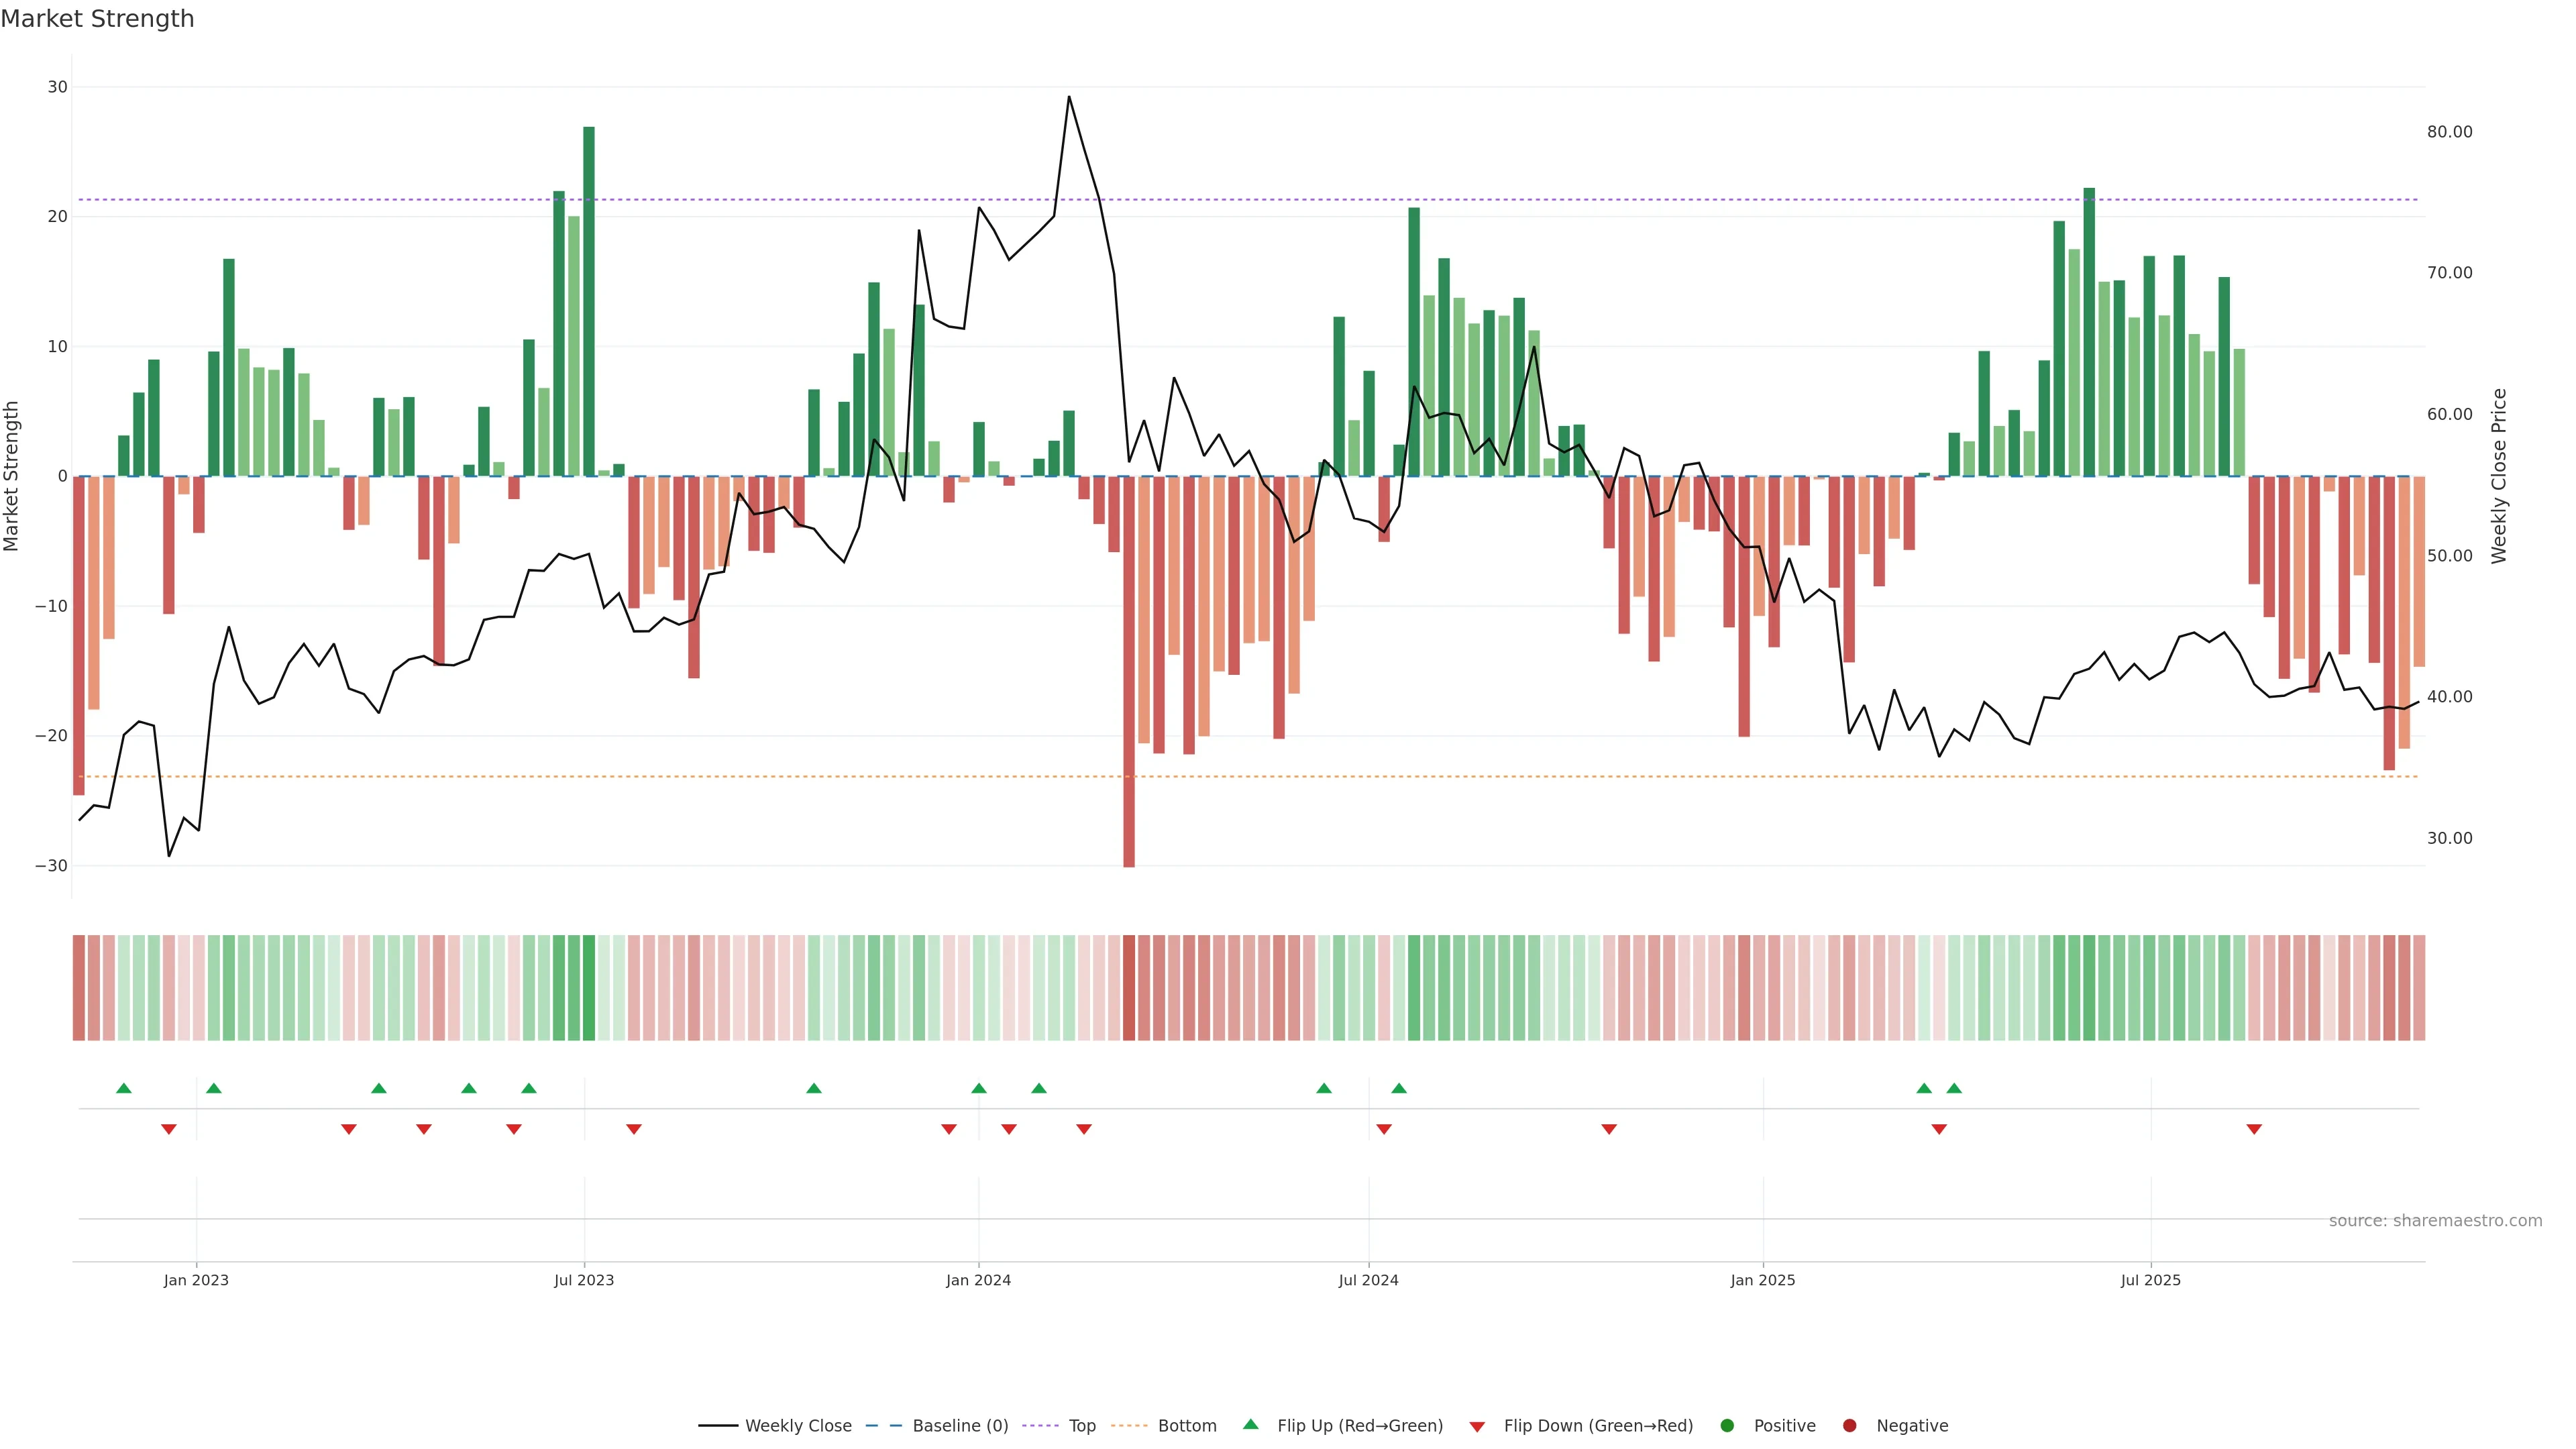Screen dimensions: 2576x1449
Task: Click the last red flip-down triangle marker
Action: 2254,1129
